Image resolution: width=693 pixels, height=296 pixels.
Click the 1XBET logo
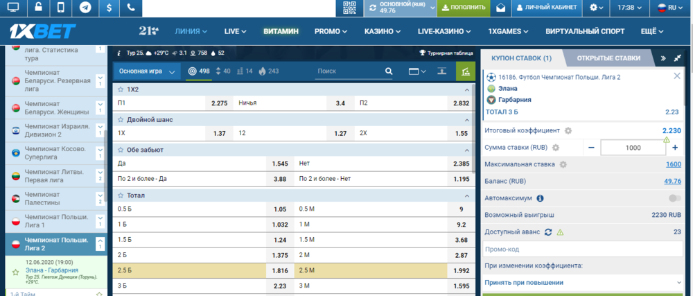pyautogui.click(x=43, y=31)
